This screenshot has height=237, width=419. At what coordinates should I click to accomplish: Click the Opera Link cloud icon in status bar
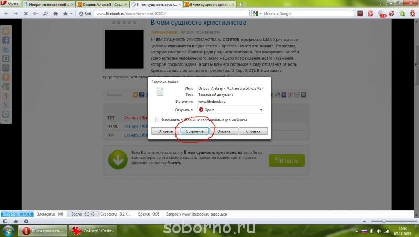pyautogui.click(x=16, y=221)
